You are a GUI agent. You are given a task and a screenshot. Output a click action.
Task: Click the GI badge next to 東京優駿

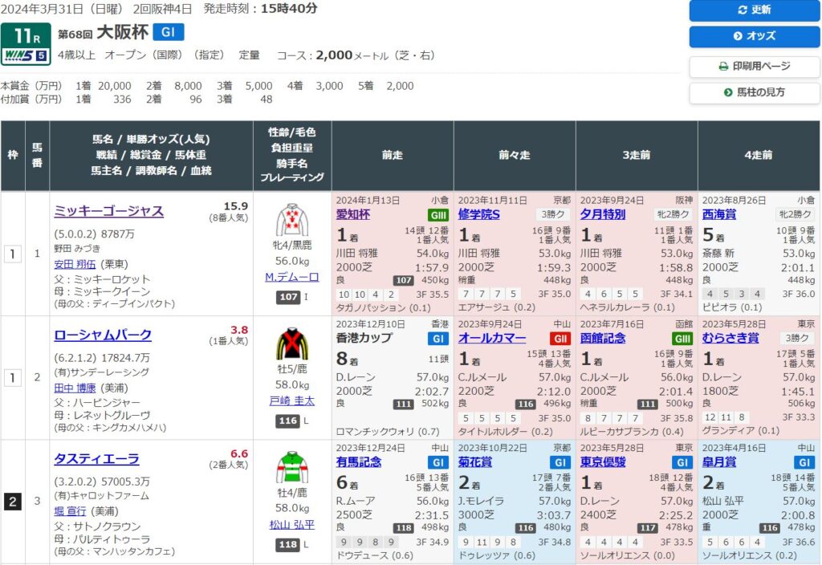pos(682,462)
